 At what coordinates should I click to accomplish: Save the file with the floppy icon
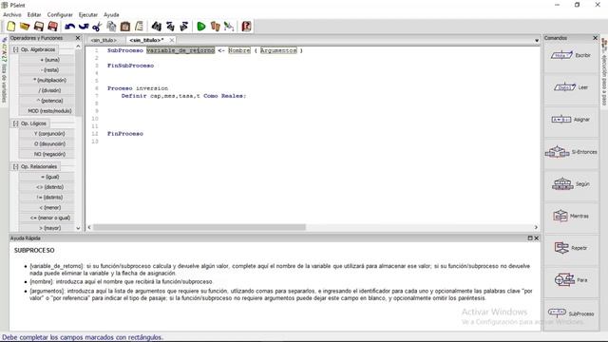click(39, 27)
